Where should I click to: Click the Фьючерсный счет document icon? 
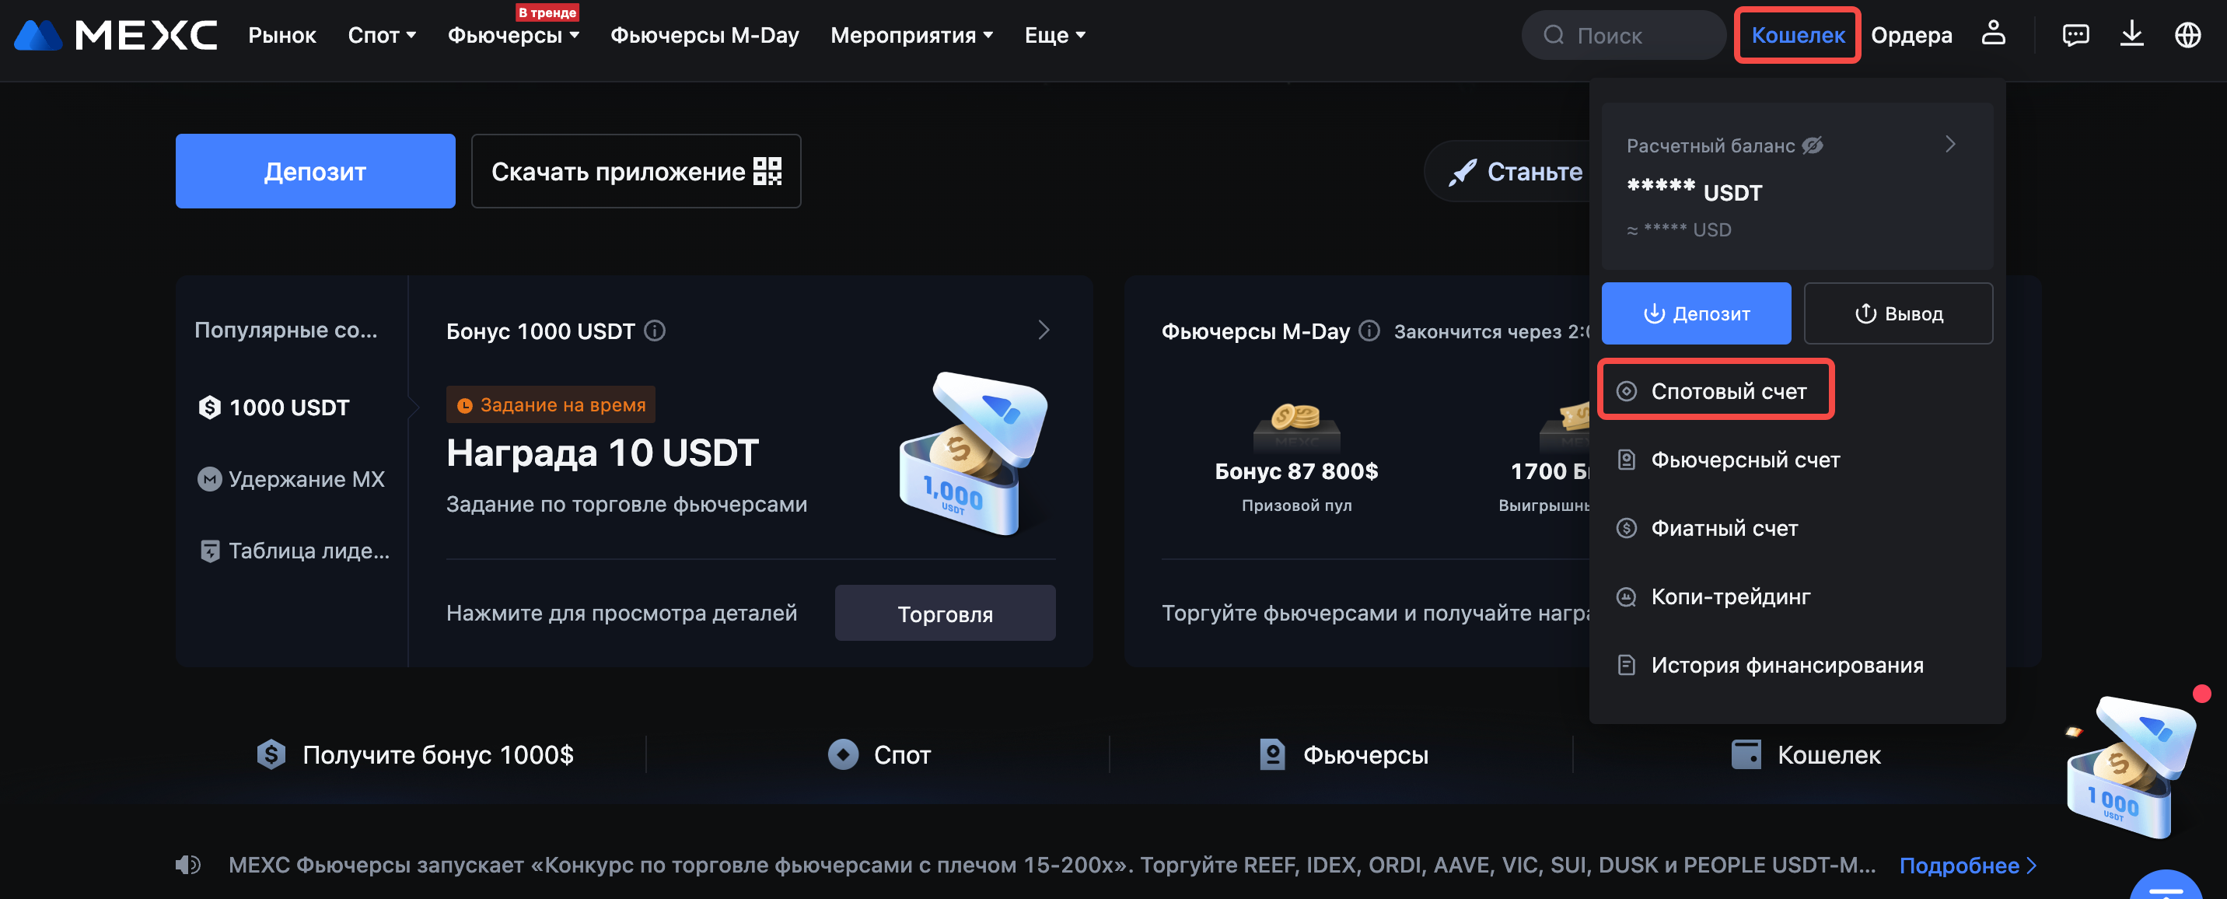coord(1626,460)
